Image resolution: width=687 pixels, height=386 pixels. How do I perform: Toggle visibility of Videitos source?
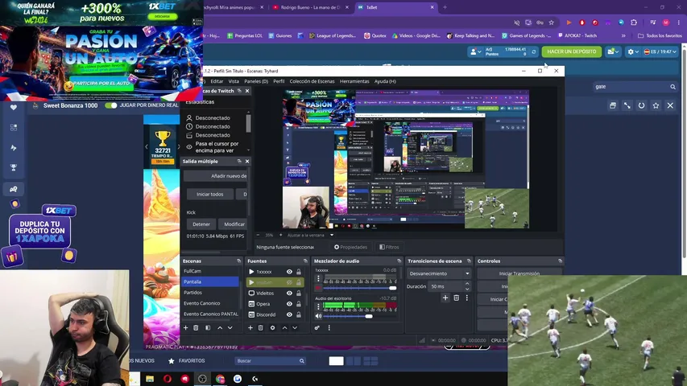[289, 294]
